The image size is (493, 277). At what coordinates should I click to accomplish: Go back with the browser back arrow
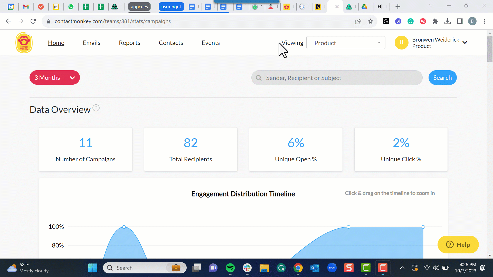coord(8,21)
